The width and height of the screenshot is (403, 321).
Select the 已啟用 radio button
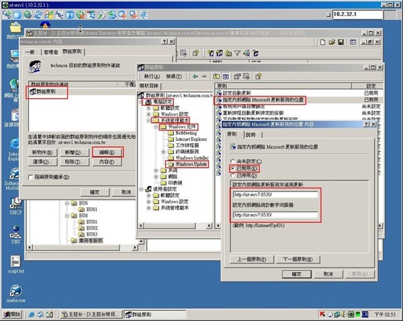point(232,169)
